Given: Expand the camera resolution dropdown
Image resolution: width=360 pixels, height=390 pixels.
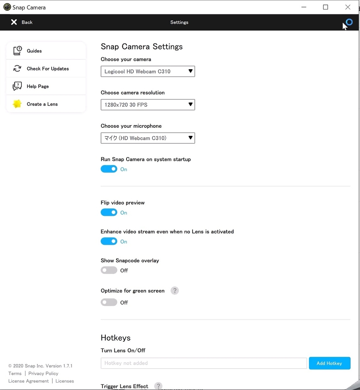Looking at the screenshot, I should pyautogui.click(x=148, y=105).
